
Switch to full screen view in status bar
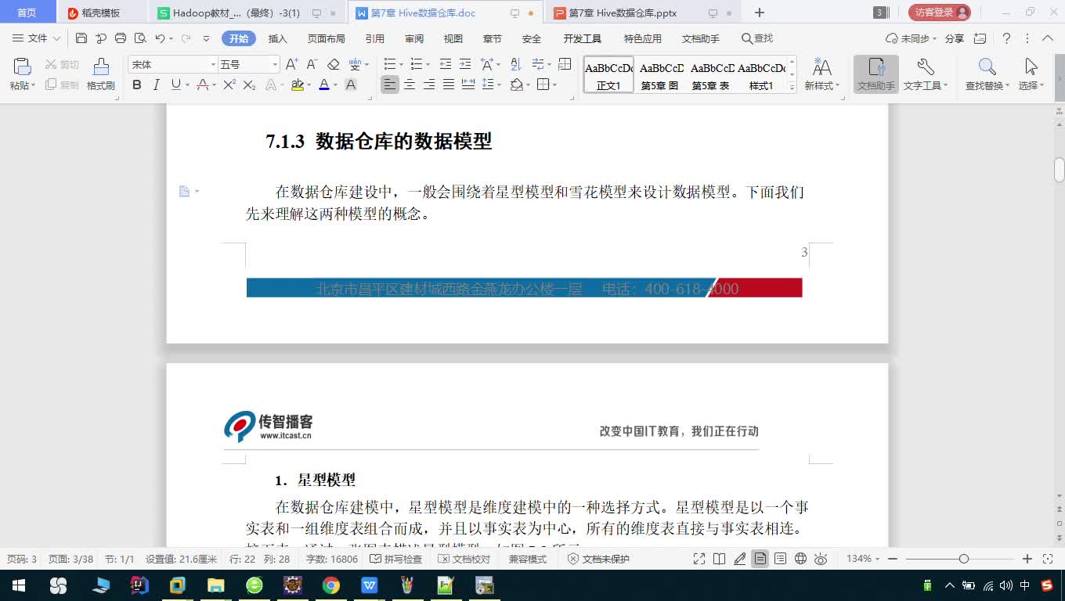pyautogui.click(x=699, y=559)
